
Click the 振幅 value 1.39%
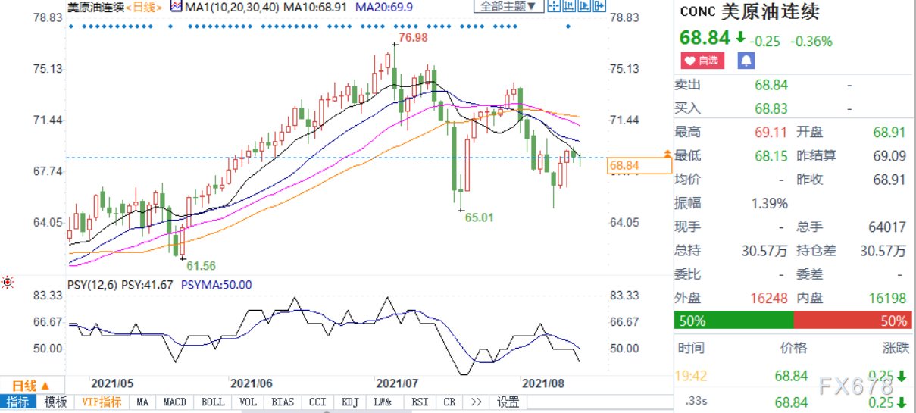point(770,203)
